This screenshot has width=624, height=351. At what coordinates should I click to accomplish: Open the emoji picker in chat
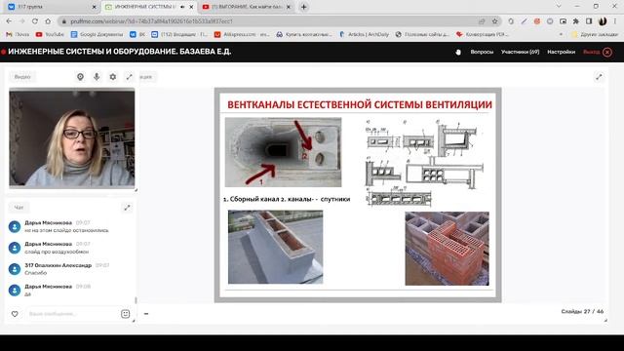(x=126, y=314)
